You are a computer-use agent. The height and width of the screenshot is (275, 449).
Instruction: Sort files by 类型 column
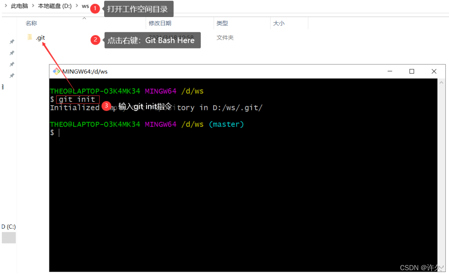click(x=222, y=23)
